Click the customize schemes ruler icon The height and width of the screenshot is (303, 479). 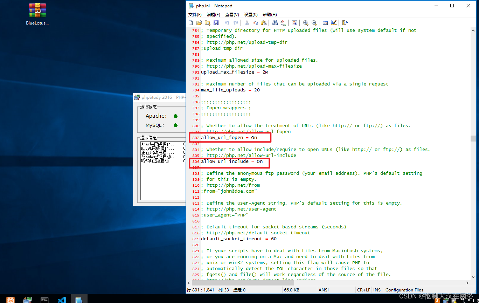tap(334, 23)
